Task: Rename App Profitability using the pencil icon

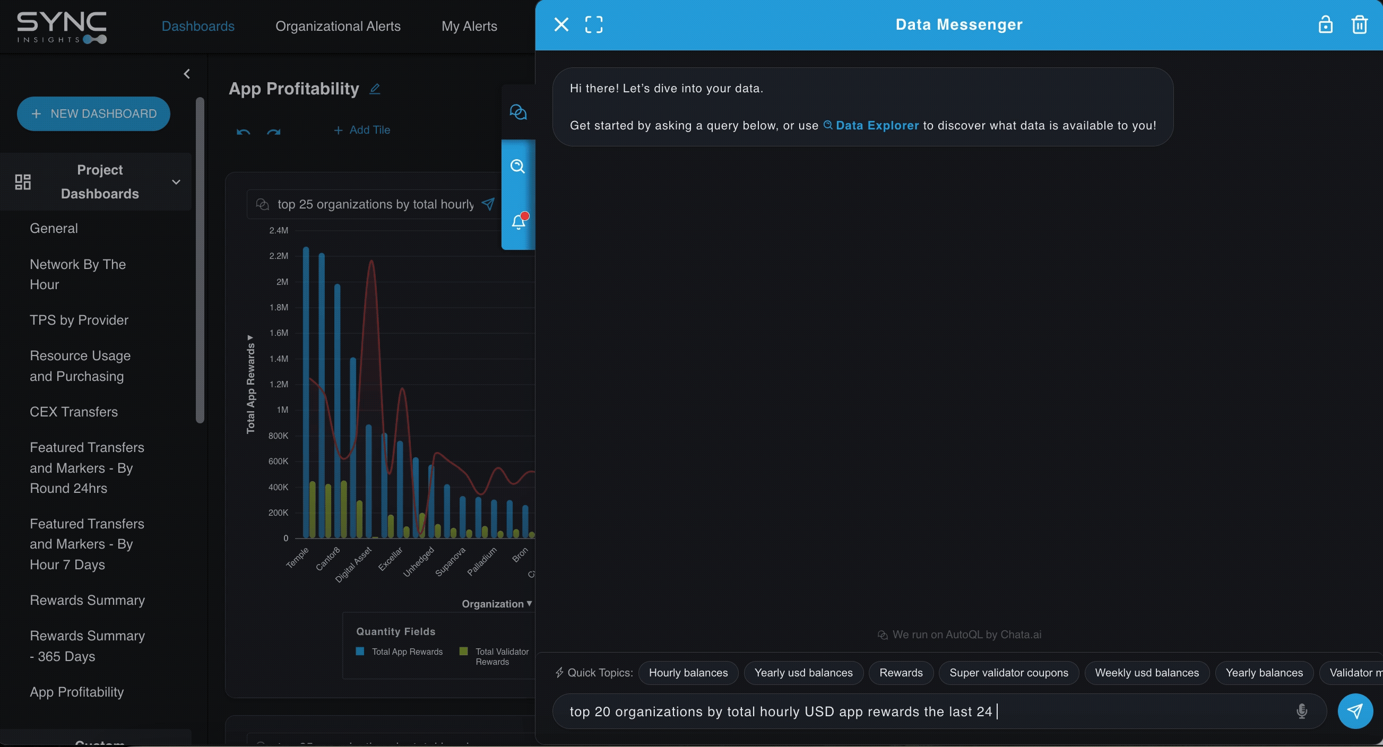Action: [x=375, y=89]
